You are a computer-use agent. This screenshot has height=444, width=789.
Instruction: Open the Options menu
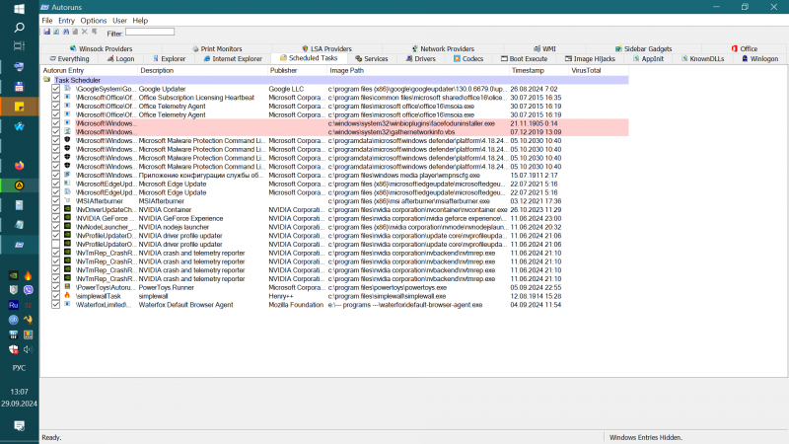[x=94, y=21]
